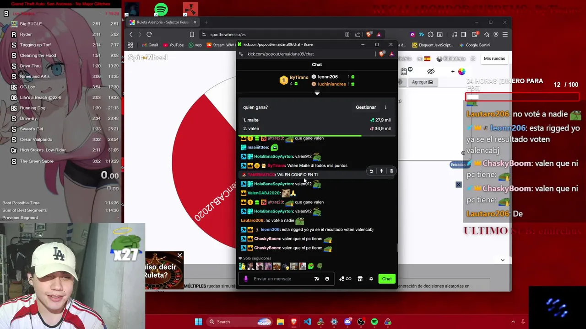Viewport: 586px width, 329px height.
Task: Open the Gmail bookmark
Action: click(x=150, y=45)
